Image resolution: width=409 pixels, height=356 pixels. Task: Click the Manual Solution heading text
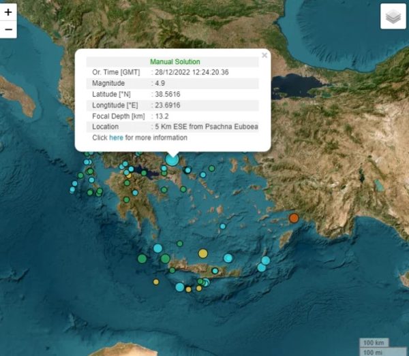pos(175,62)
